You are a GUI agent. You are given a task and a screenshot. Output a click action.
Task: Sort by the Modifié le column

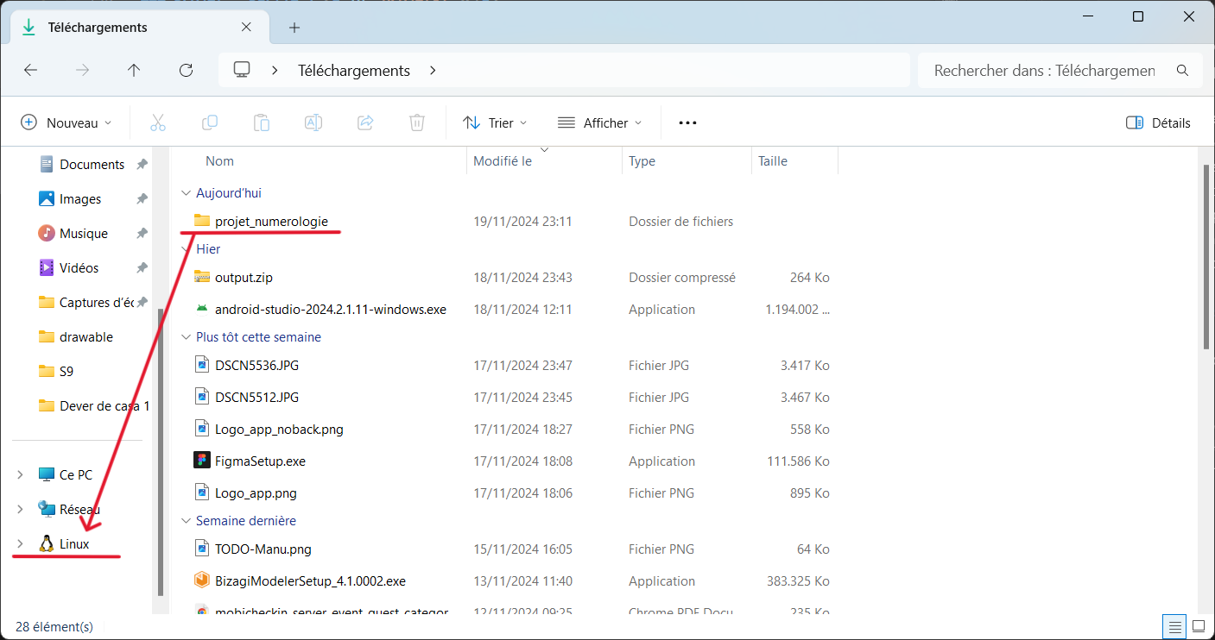click(x=544, y=161)
